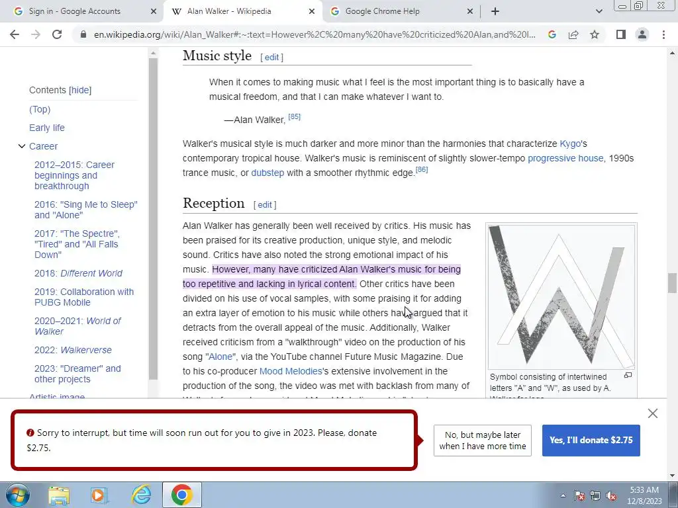Close the Alan Walker Wikipedia tab
The width and height of the screenshot is (678, 508).
311,11
